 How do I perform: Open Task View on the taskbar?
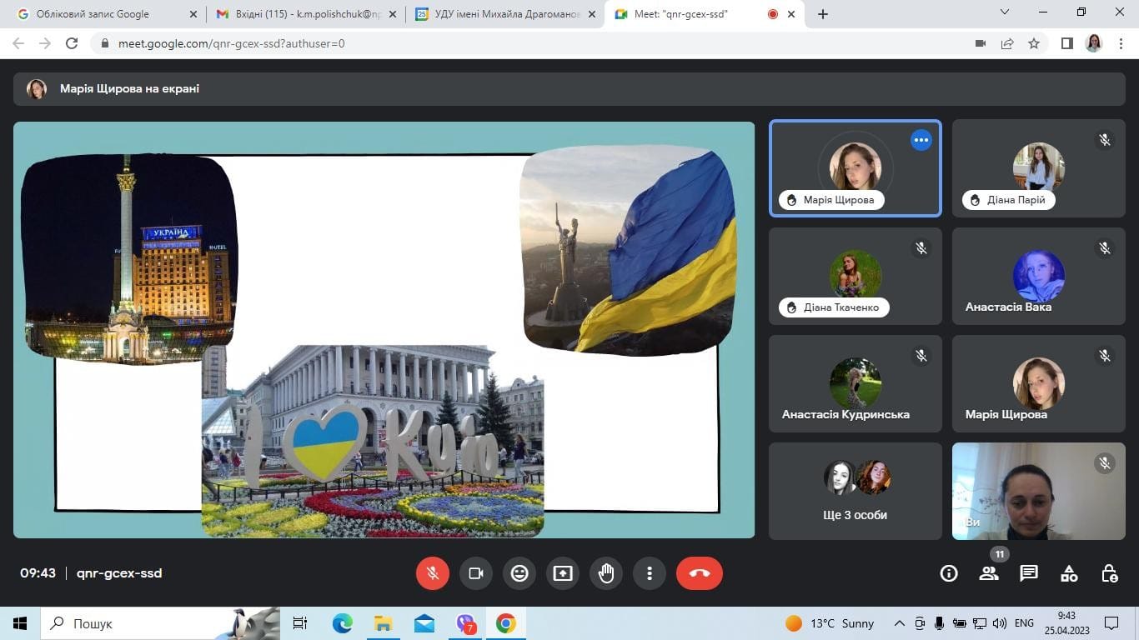[x=300, y=623]
